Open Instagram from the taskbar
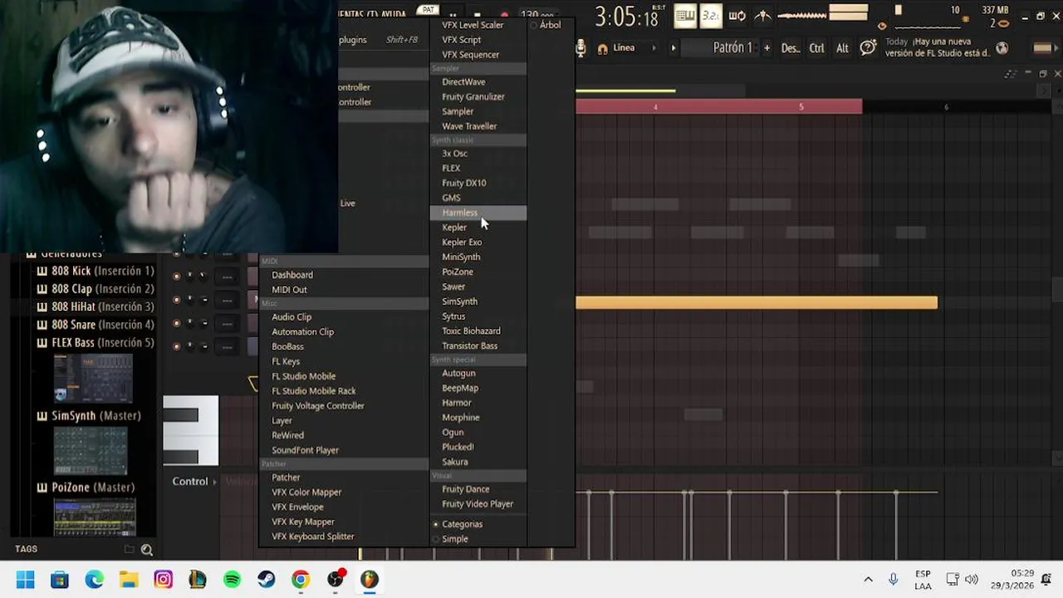The image size is (1063, 598). [163, 580]
